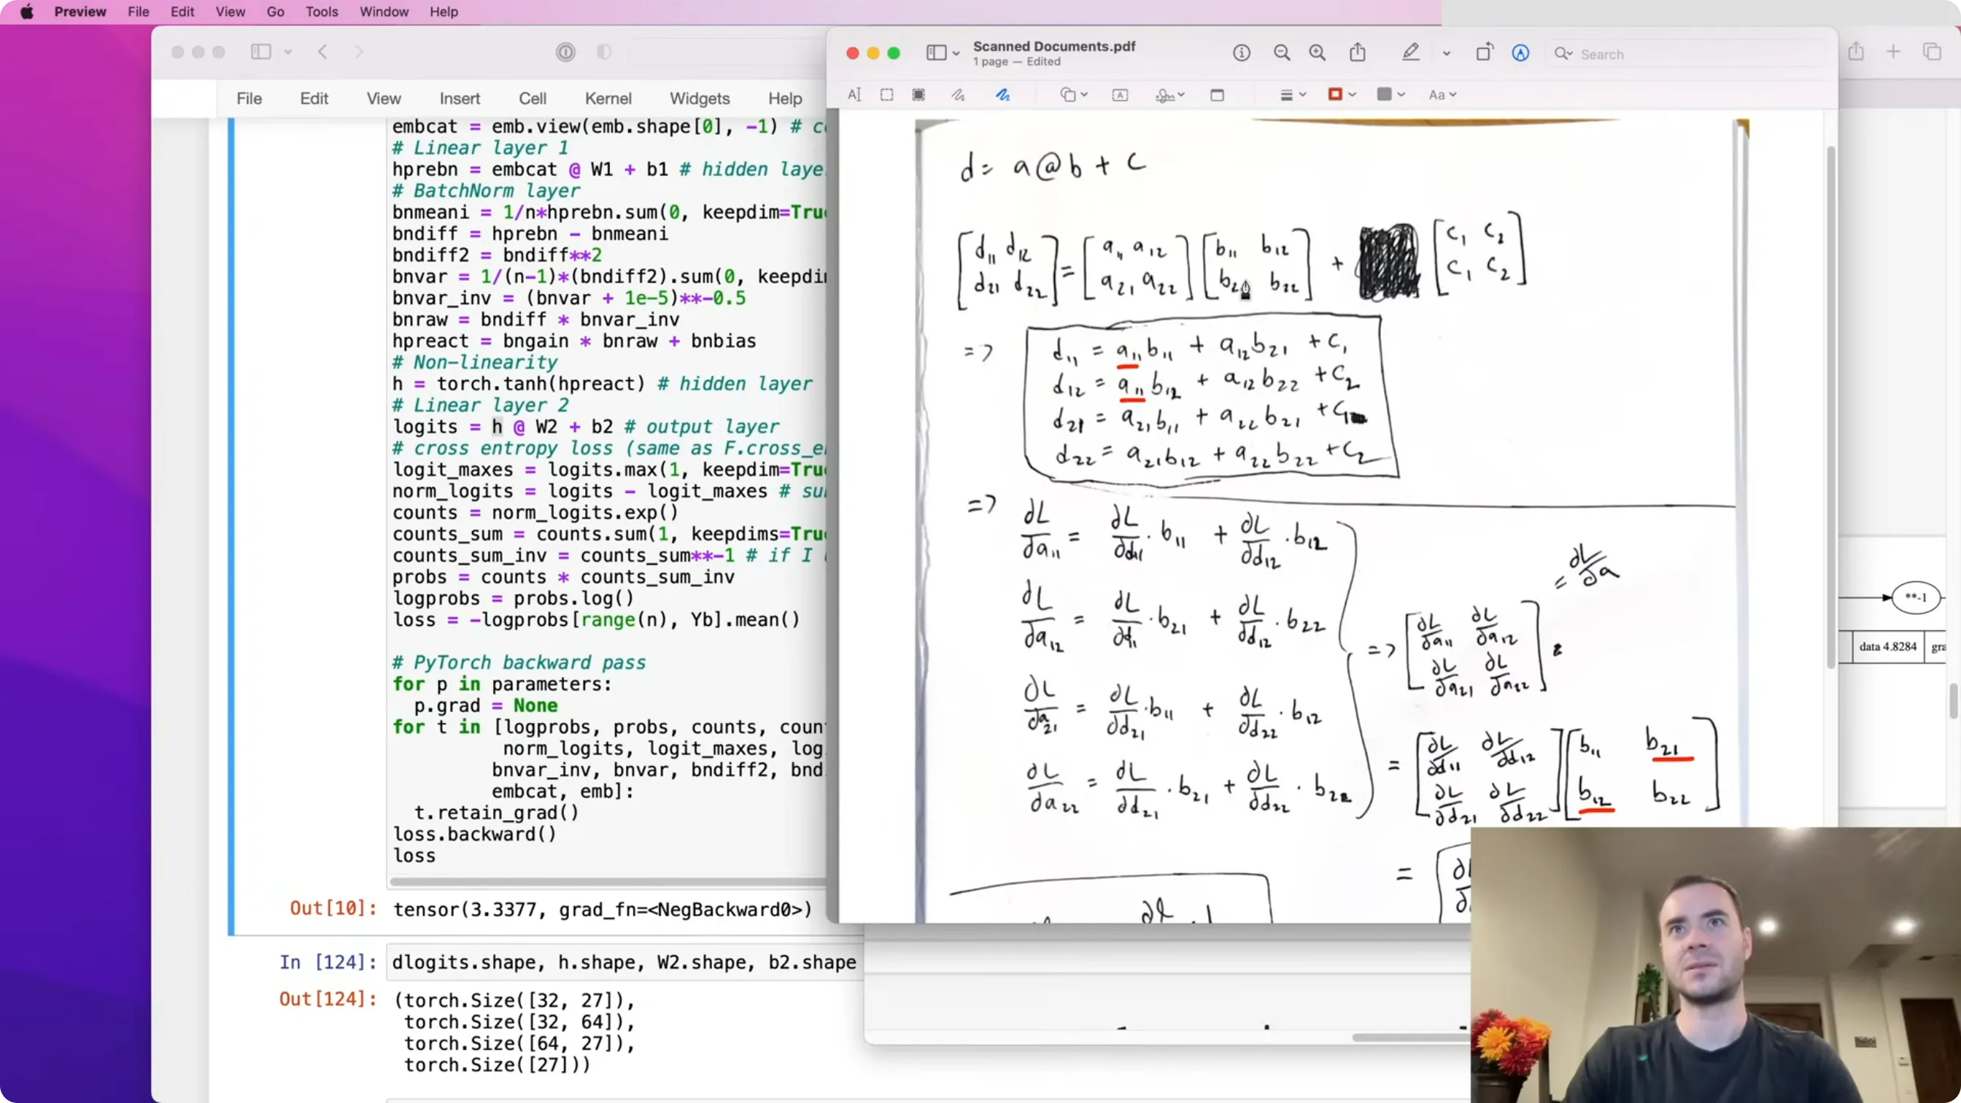This screenshot has width=1961, height=1103.
Task: Open the Shape Style line thickness dropdown
Action: click(1293, 95)
